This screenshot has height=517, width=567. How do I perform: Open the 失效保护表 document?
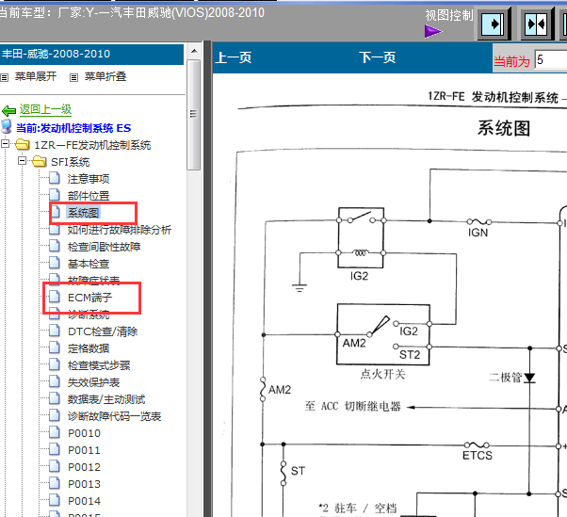93,382
